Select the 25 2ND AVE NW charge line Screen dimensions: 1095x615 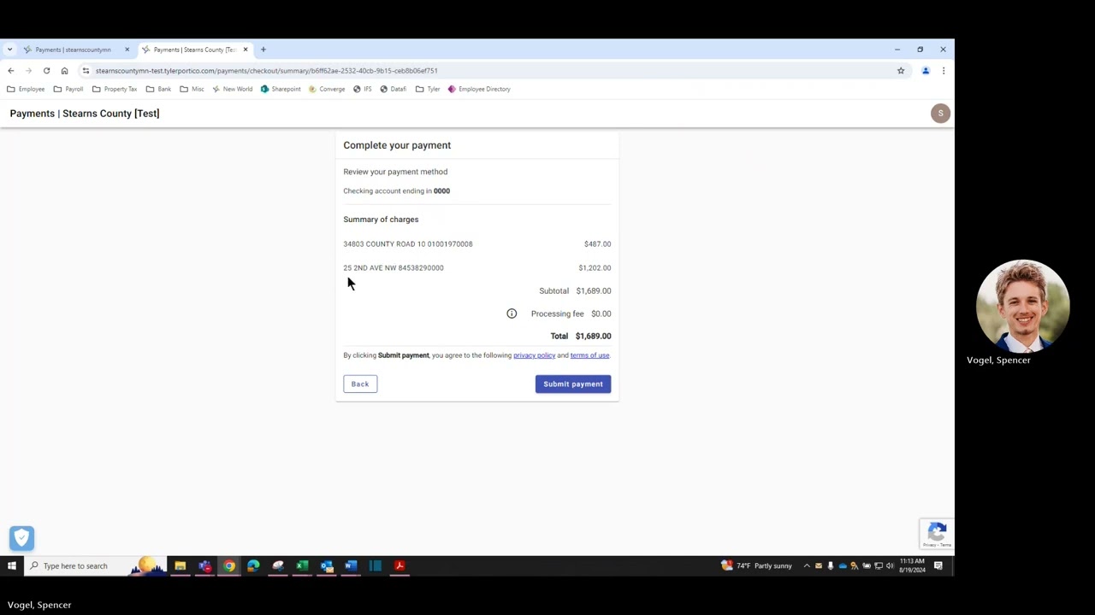click(477, 268)
